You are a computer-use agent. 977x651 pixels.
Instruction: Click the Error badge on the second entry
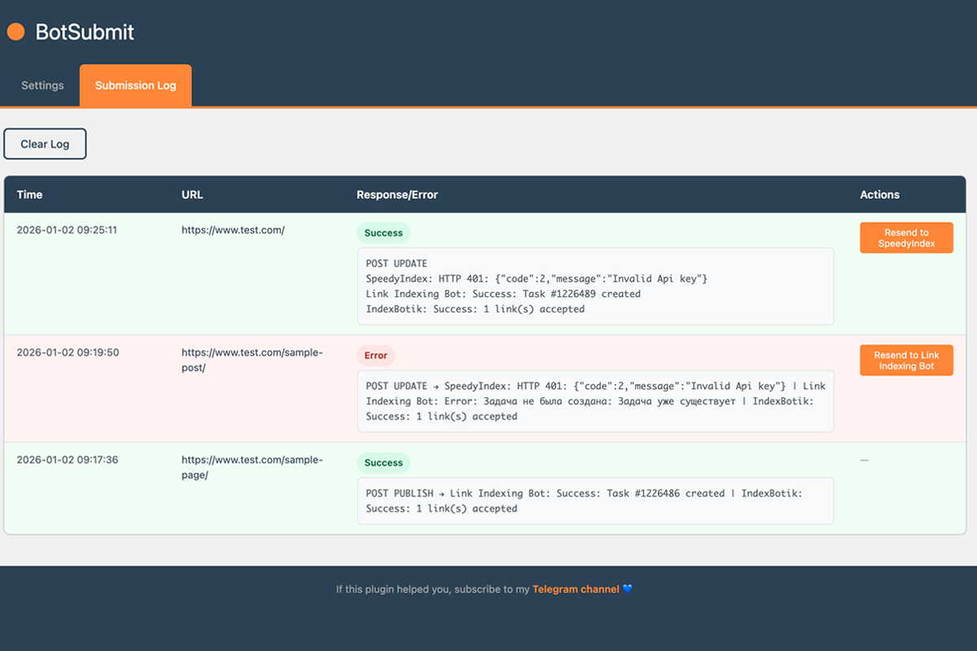pos(375,355)
